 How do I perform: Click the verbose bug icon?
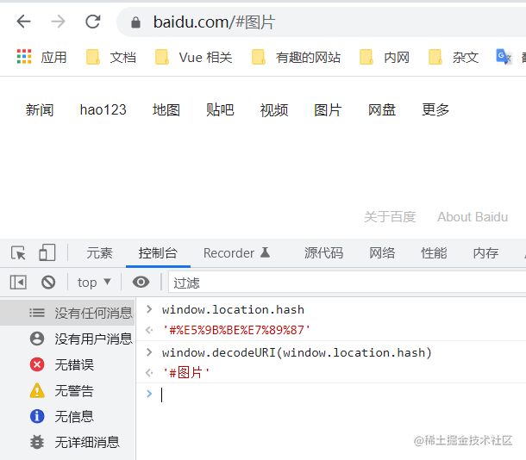coord(37,442)
